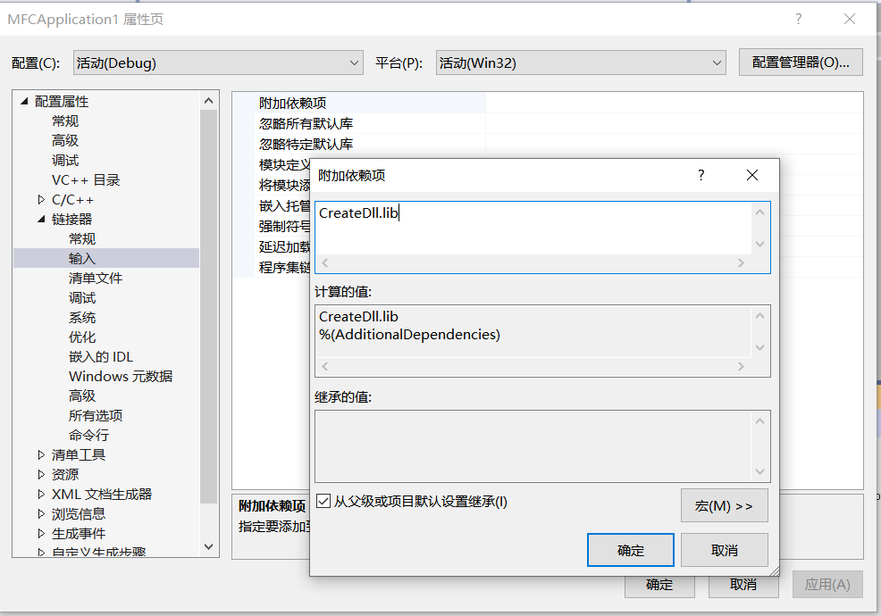Select 常规 under 链接器
This screenshot has height=616, width=881.
82,238
